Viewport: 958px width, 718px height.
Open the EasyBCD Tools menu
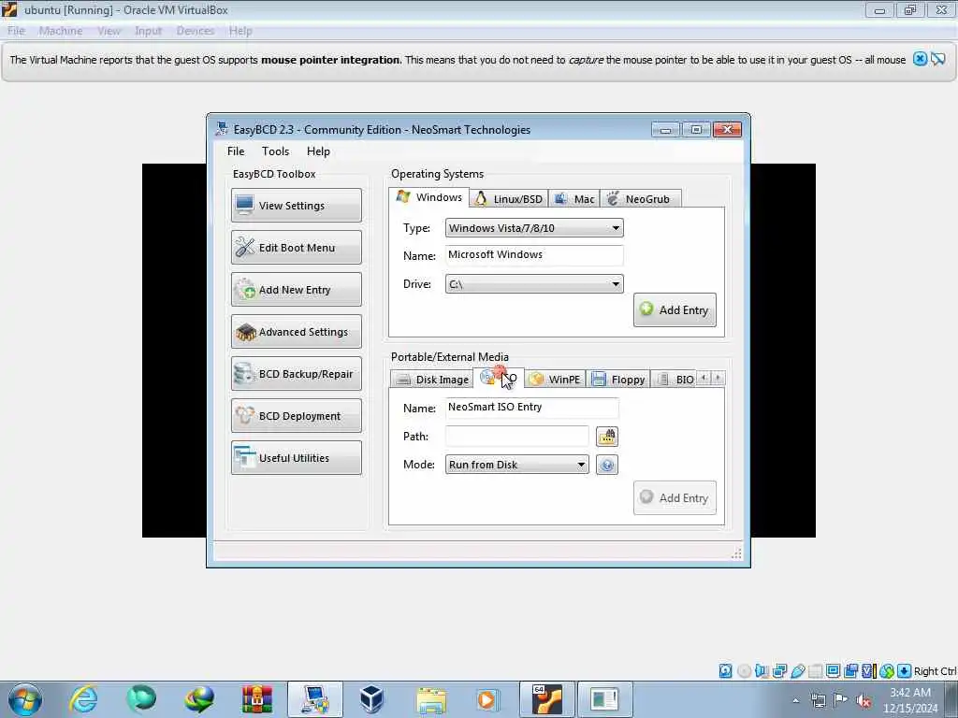point(276,151)
